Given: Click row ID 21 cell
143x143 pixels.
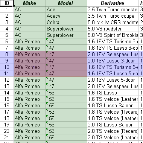Looking at the screenshot, I should pos(7,137).
